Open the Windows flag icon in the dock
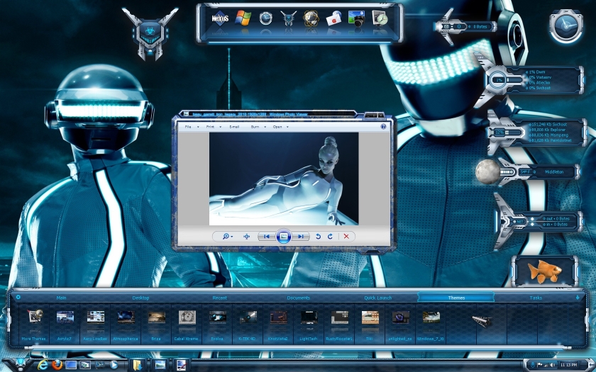The width and height of the screenshot is (596, 372). (243, 17)
